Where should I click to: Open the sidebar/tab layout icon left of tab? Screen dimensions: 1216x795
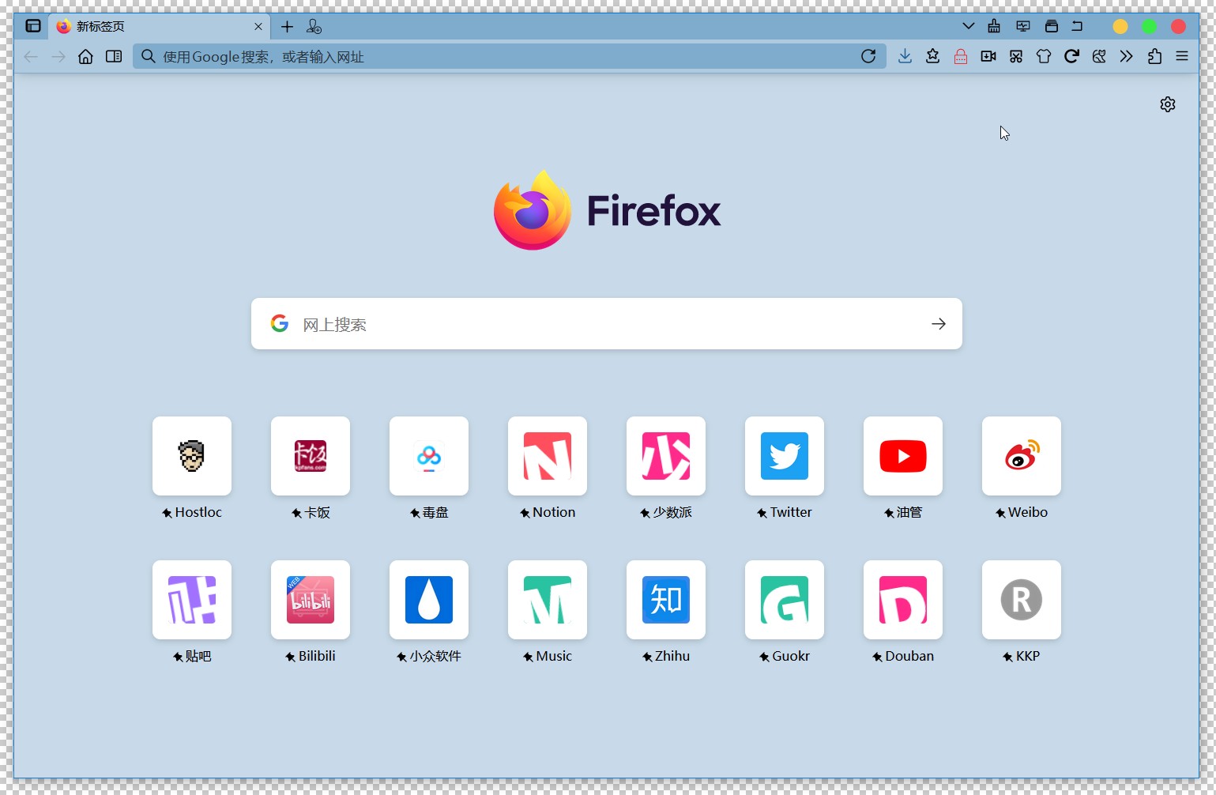[33, 26]
